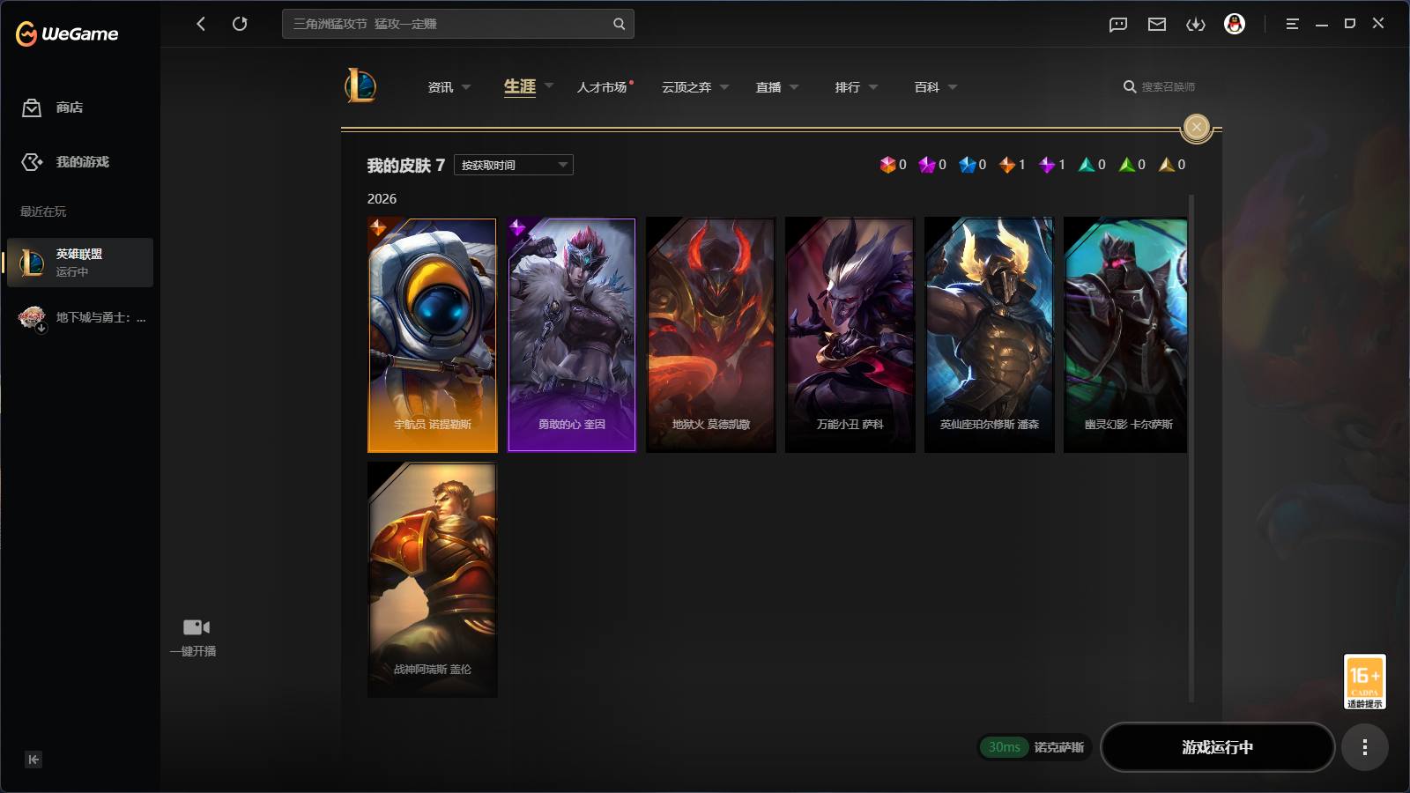Click the teal triangle gem icon

coord(1087,165)
